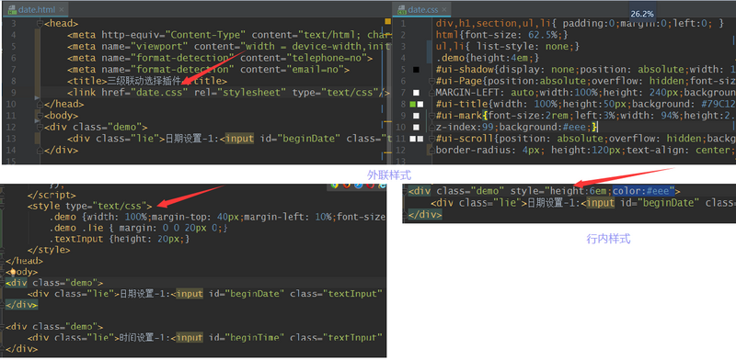Click ".demo .lie" margin rule
This screenshot has height=360, width=736.
[x=139, y=228]
